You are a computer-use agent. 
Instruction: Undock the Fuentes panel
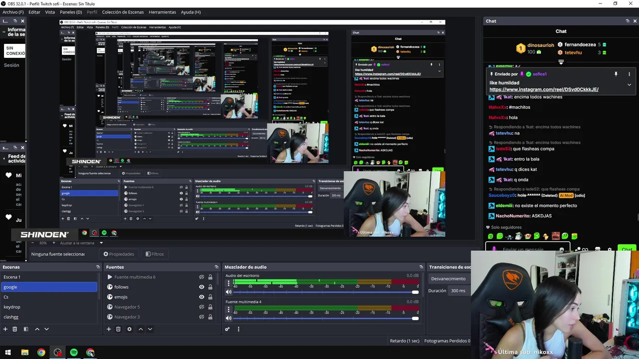[x=216, y=267]
